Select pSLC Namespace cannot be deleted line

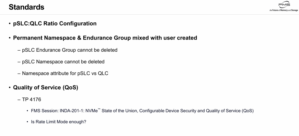click(x=63, y=62)
